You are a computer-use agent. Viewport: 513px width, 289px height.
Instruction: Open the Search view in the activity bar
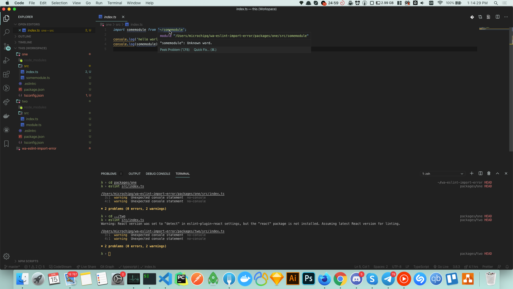(x=6, y=32)
